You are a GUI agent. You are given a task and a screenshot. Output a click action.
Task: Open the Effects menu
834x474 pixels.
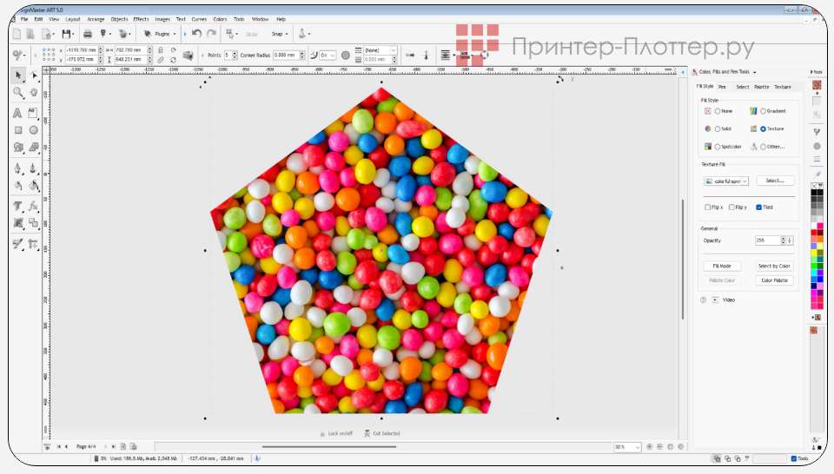141,18
